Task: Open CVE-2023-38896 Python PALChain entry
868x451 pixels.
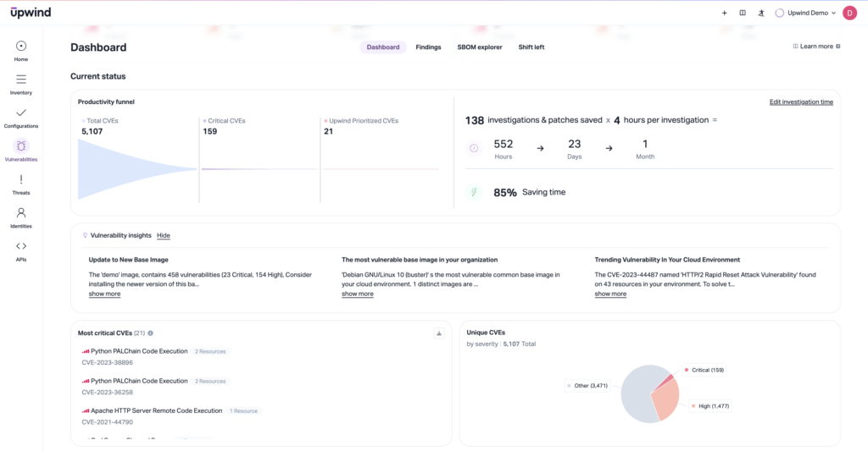Action: 139,351
